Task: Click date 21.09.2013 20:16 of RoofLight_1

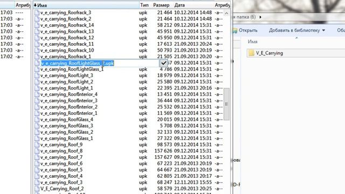Action: 193,88
